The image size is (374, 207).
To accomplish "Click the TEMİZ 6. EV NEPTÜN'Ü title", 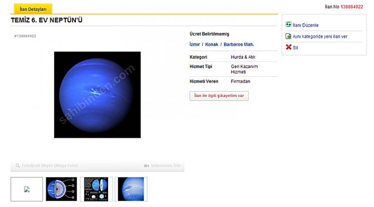I will pyautogui.click(x=47, y=20).
